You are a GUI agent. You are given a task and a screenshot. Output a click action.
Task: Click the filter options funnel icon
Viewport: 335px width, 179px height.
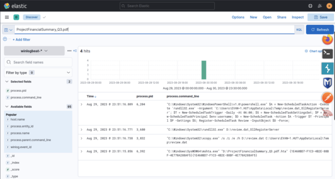click(x=5, y=39)
